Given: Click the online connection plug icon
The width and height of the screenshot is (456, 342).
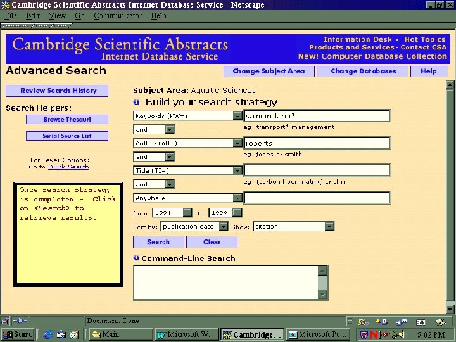Looking at the screenshot, I should pos(20,320).
